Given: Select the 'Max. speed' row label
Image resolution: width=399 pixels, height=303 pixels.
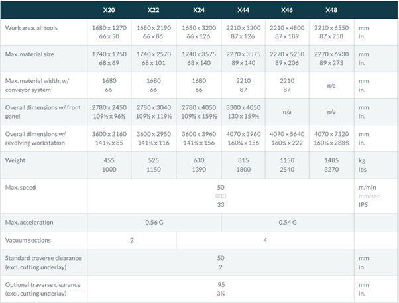Looking at the screenshot, I should tap(21, 188).
